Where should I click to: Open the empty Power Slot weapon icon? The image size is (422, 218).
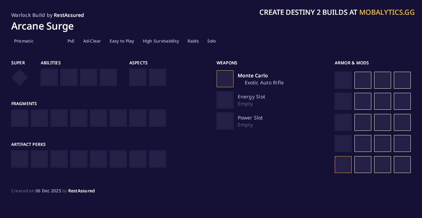[x=225, y=121]
